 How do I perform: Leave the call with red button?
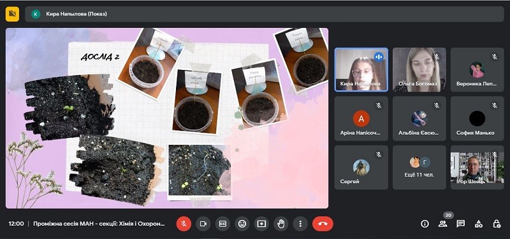(x=323, y=224)
